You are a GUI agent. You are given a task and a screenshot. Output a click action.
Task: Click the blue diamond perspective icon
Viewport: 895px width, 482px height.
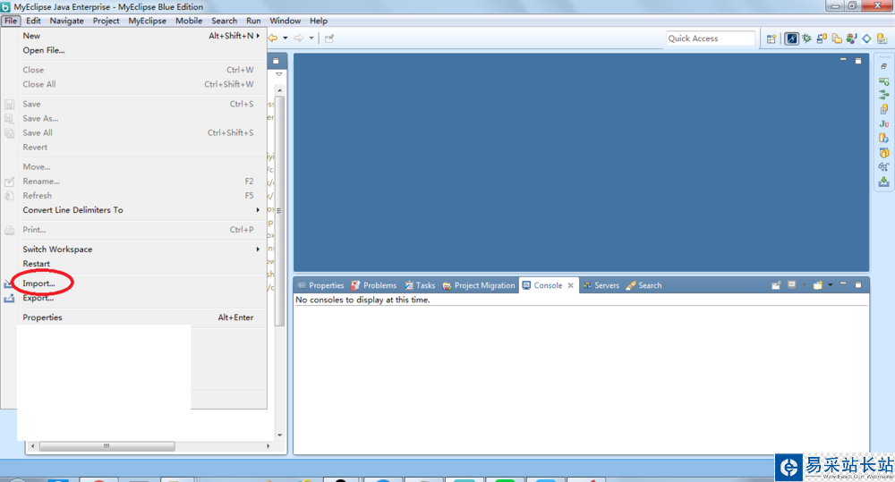point(866,38)
